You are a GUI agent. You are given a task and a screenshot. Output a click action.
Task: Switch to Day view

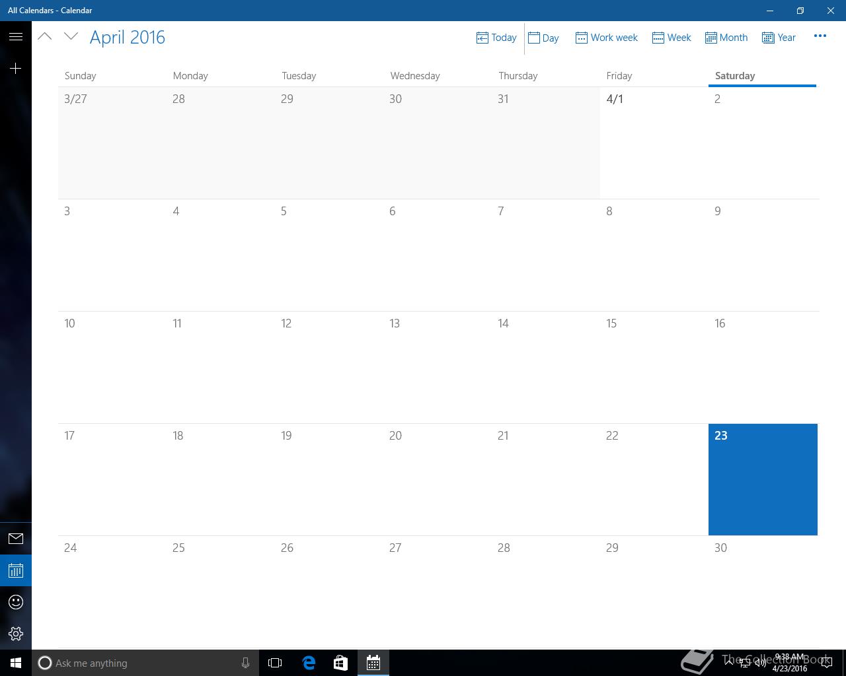(x=544, y=38)
